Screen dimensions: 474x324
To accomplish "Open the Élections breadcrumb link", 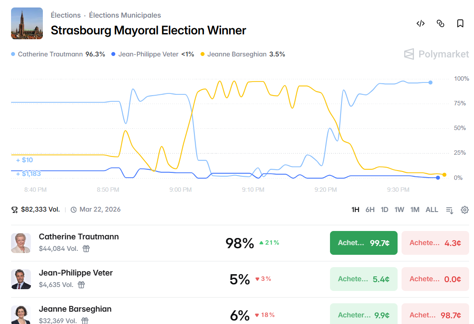I will point(66,15).
